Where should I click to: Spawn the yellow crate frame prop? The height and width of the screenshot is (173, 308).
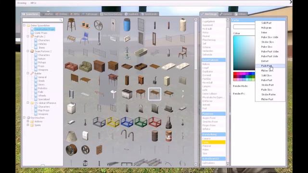coord(113,122)
